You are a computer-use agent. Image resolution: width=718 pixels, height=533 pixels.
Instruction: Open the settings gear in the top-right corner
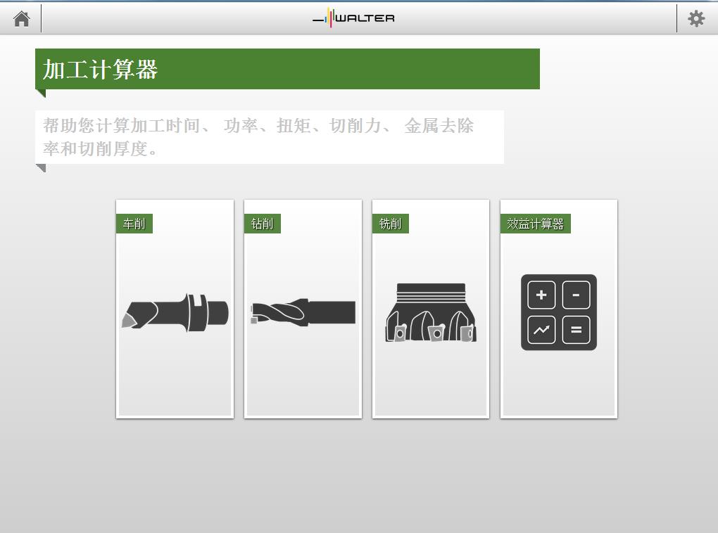696,18
